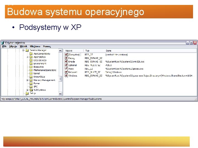
Task: Click the psxss.exe data of Posix
Action: point(124,69)
